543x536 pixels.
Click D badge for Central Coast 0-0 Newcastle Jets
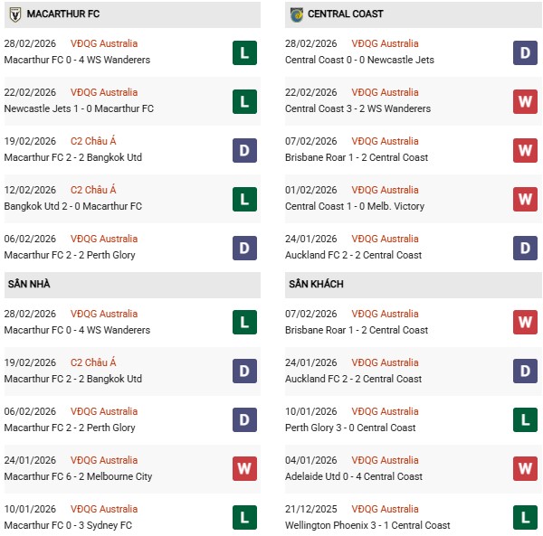pos(525,52)
